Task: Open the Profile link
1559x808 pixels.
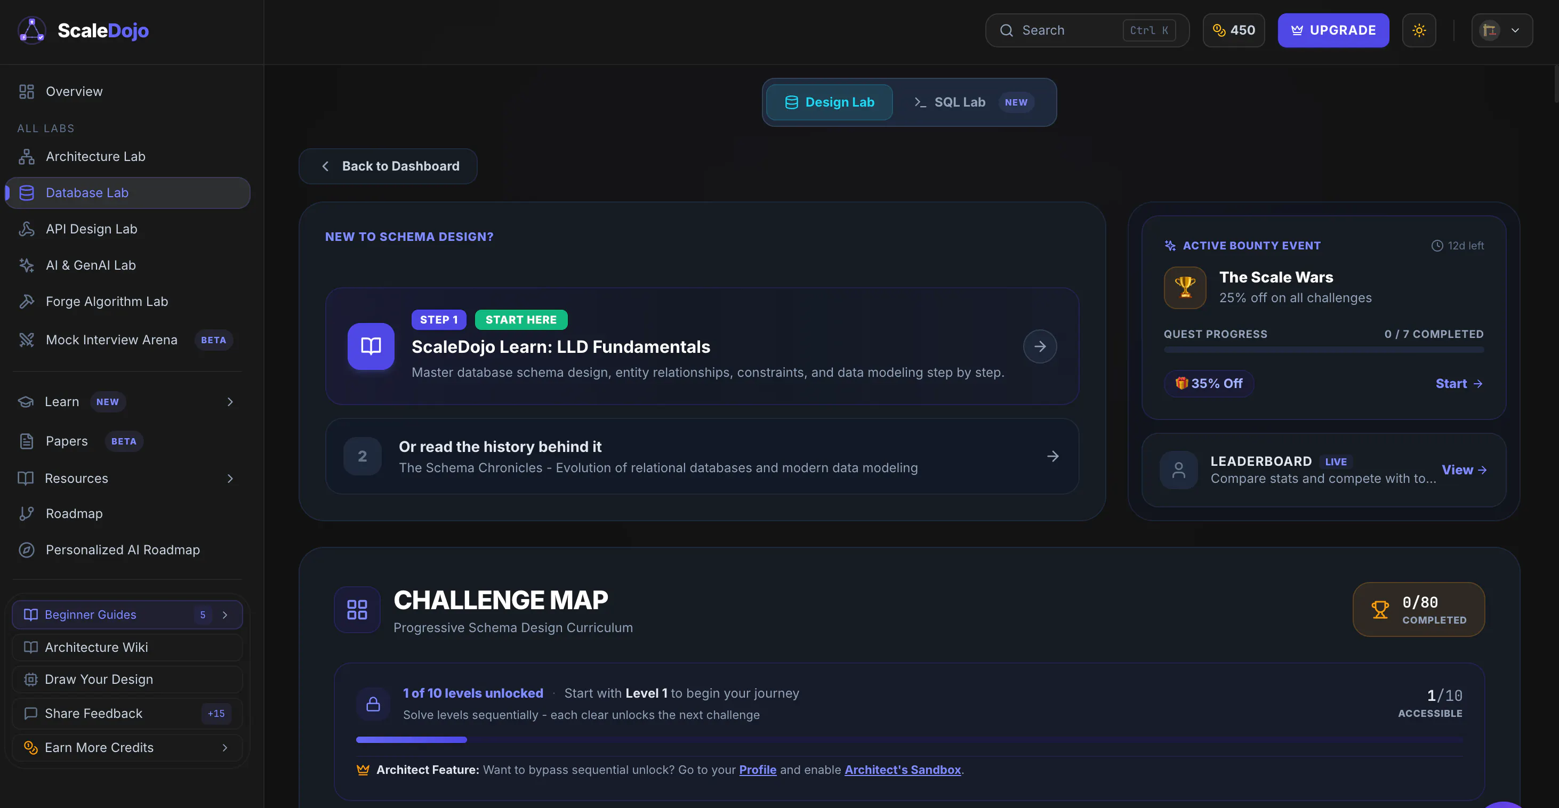Action: [x=758, y=770]
